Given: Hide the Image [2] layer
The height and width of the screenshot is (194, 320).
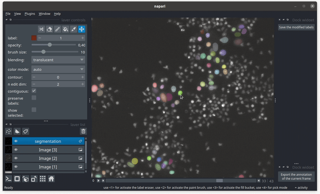Looking at the screenshot, I should pyautogui.click(x=16, y=158).
